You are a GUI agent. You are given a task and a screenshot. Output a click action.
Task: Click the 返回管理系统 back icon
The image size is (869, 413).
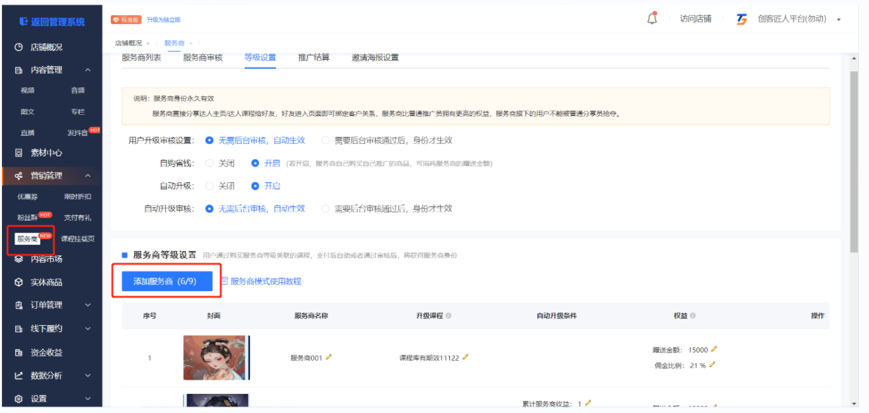pos(24,22)
